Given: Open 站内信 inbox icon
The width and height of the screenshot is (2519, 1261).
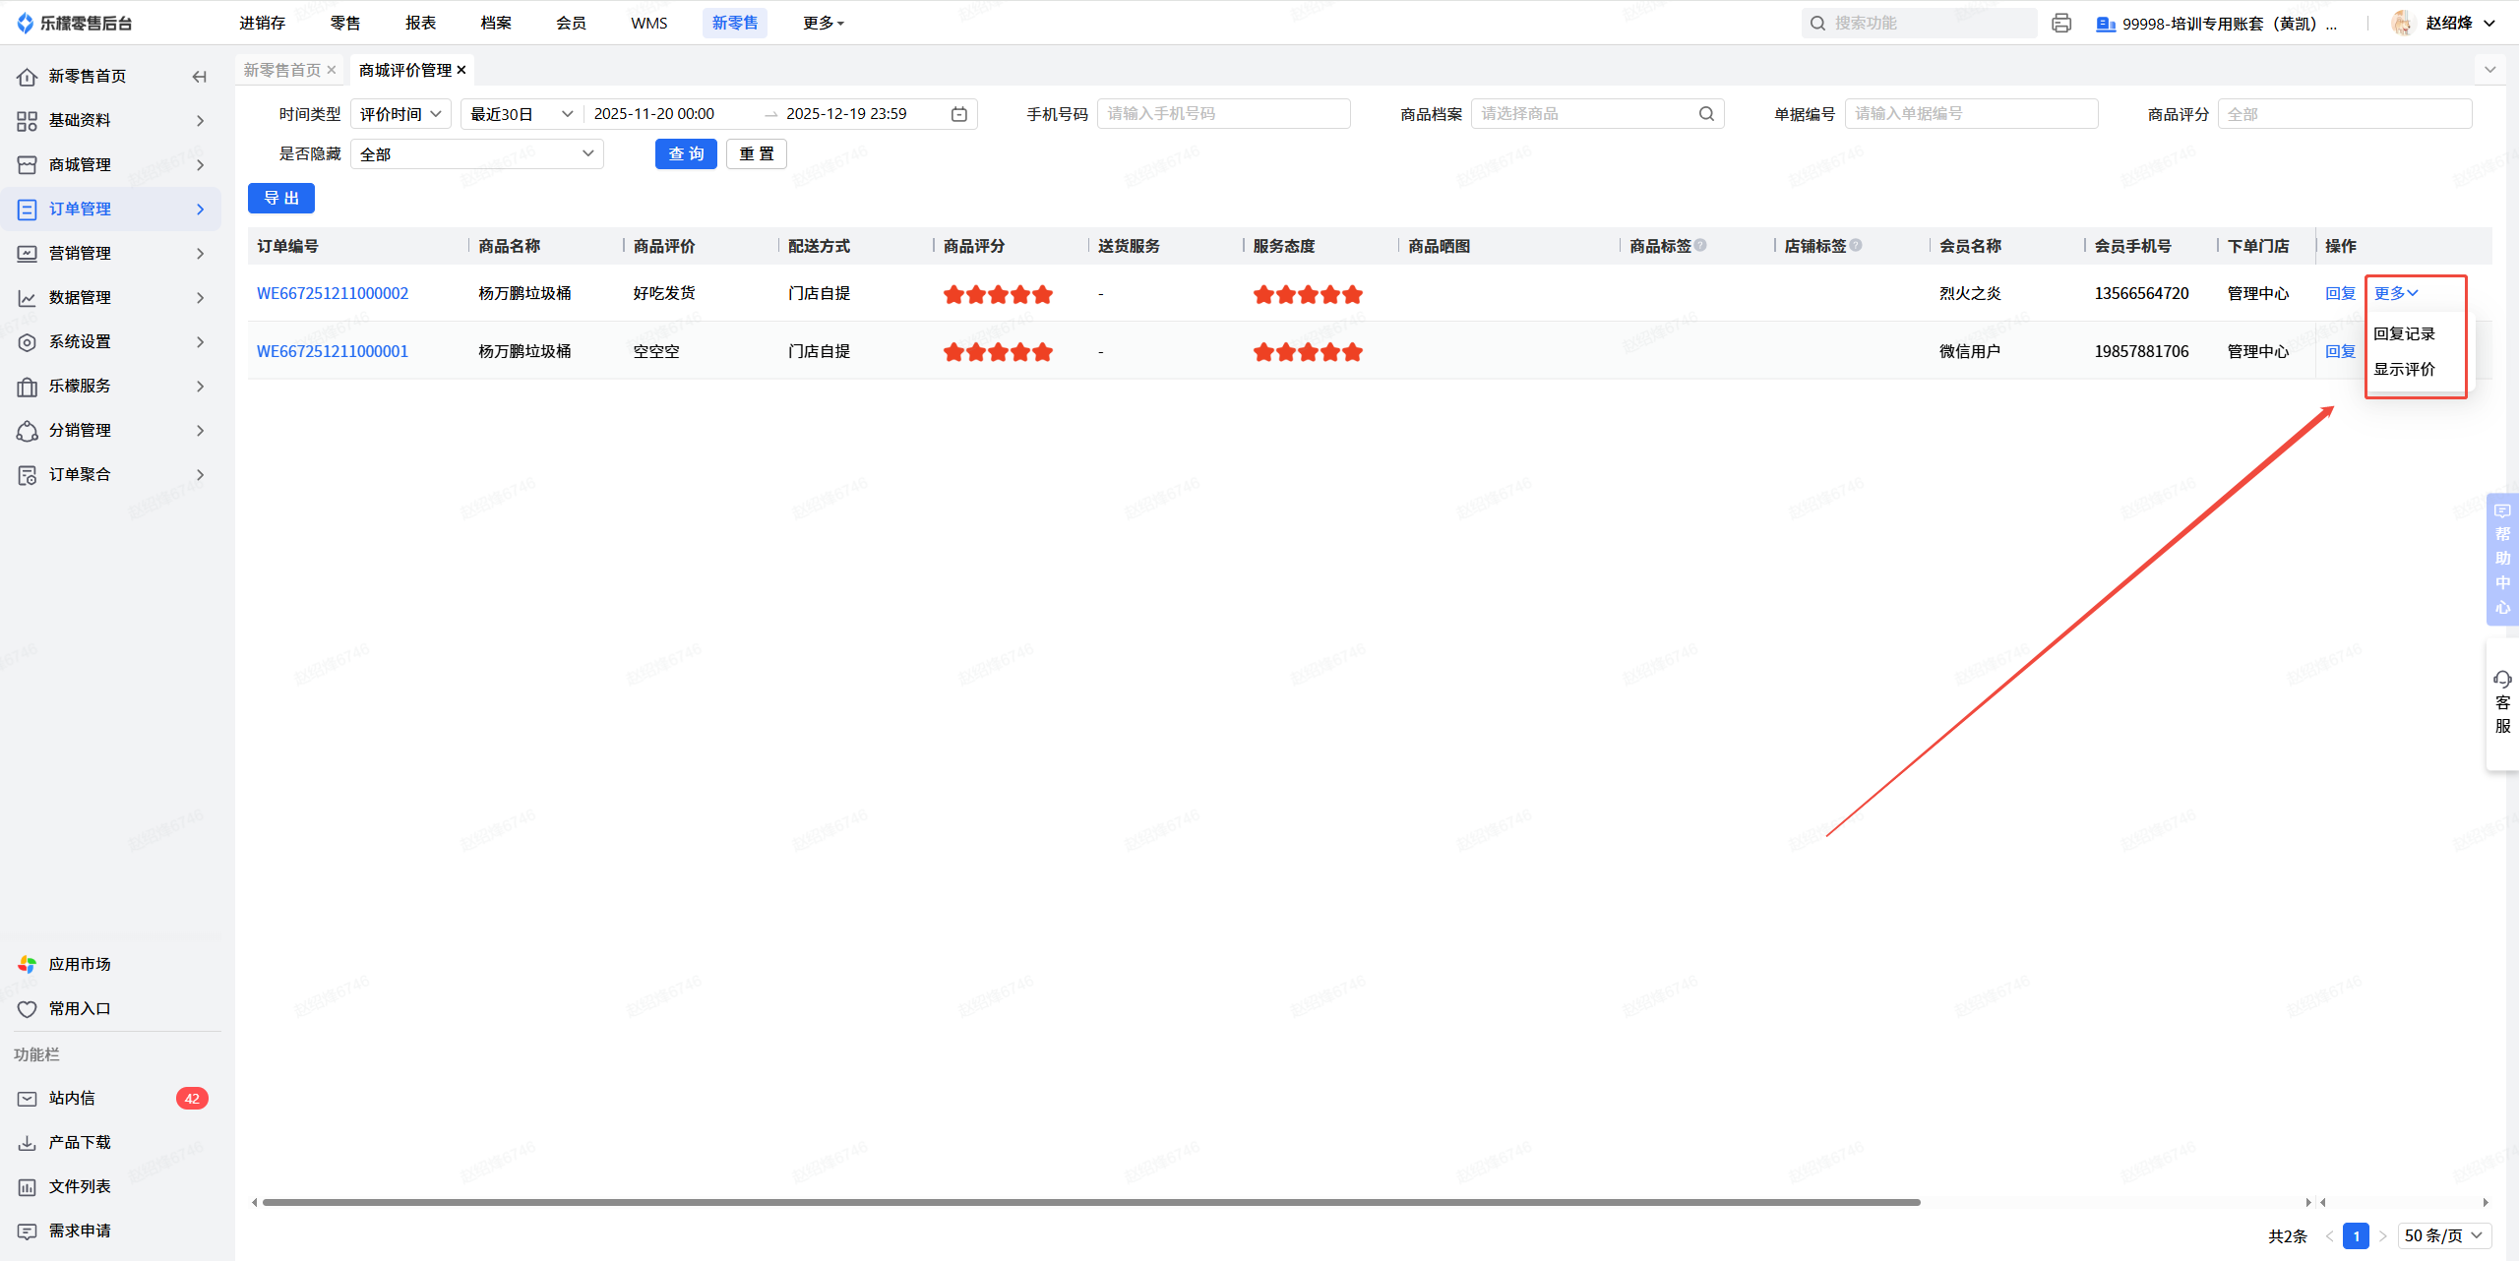Looking at the screenshot, I should (28, 1099).
